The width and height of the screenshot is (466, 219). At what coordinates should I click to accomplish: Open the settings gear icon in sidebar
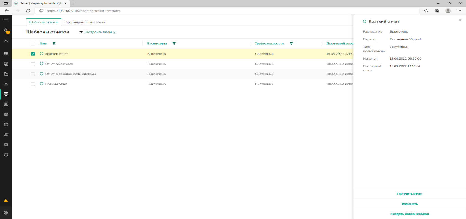point(6,145)
